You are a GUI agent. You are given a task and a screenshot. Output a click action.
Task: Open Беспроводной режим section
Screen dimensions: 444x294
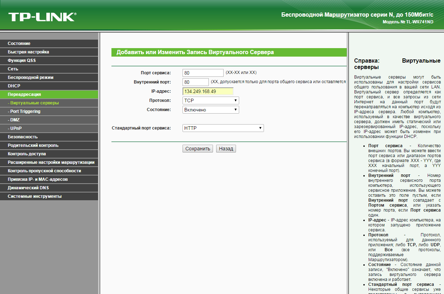(49, 77)
